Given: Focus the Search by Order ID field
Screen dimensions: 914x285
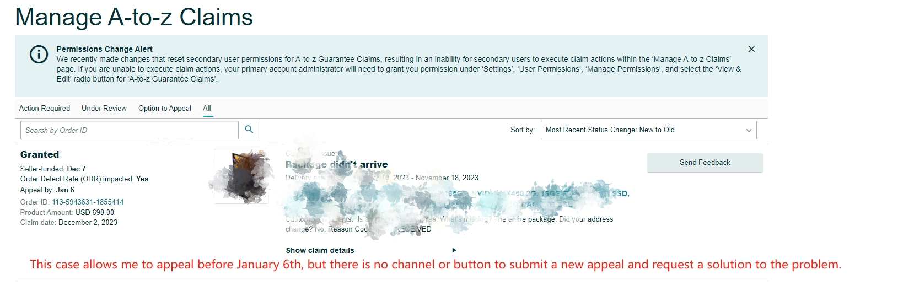Looking at the screenshot, I should click(130, 130).
